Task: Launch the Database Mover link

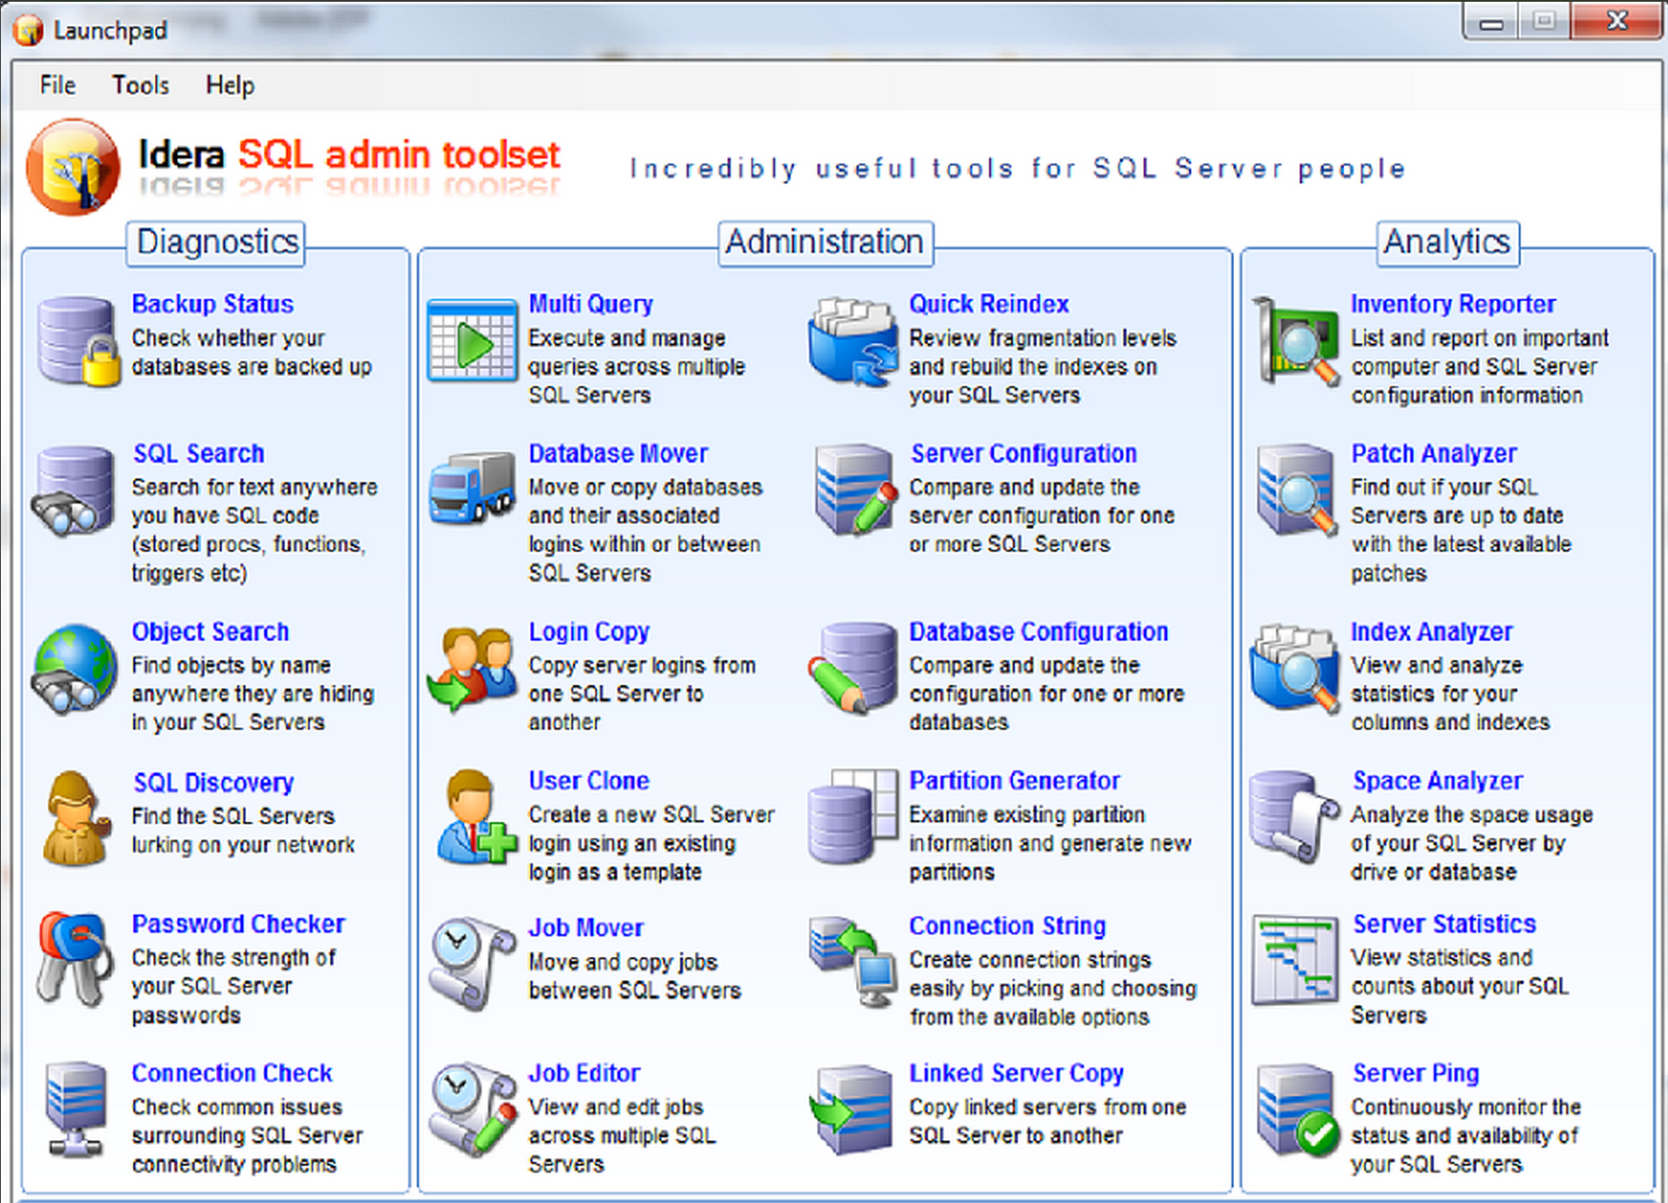Action: [x=618, y=454]
